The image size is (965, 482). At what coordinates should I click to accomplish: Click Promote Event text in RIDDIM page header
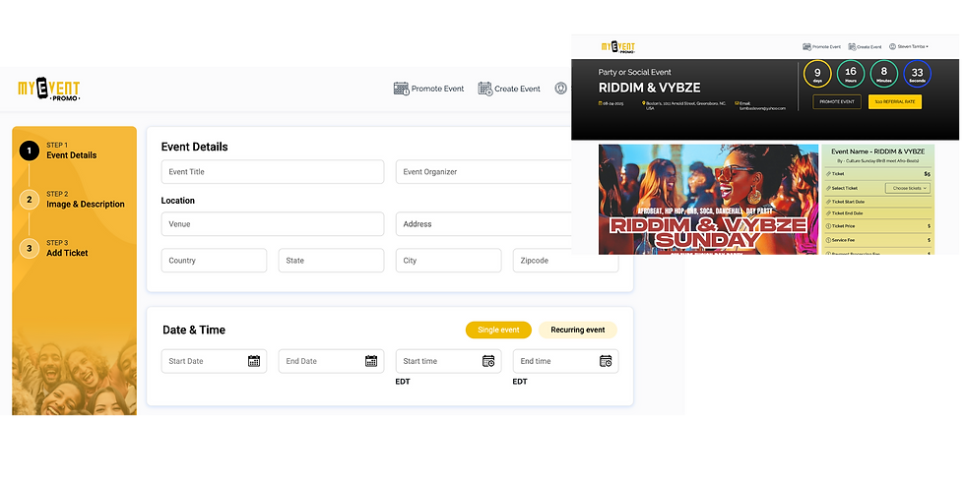point(826,47)
